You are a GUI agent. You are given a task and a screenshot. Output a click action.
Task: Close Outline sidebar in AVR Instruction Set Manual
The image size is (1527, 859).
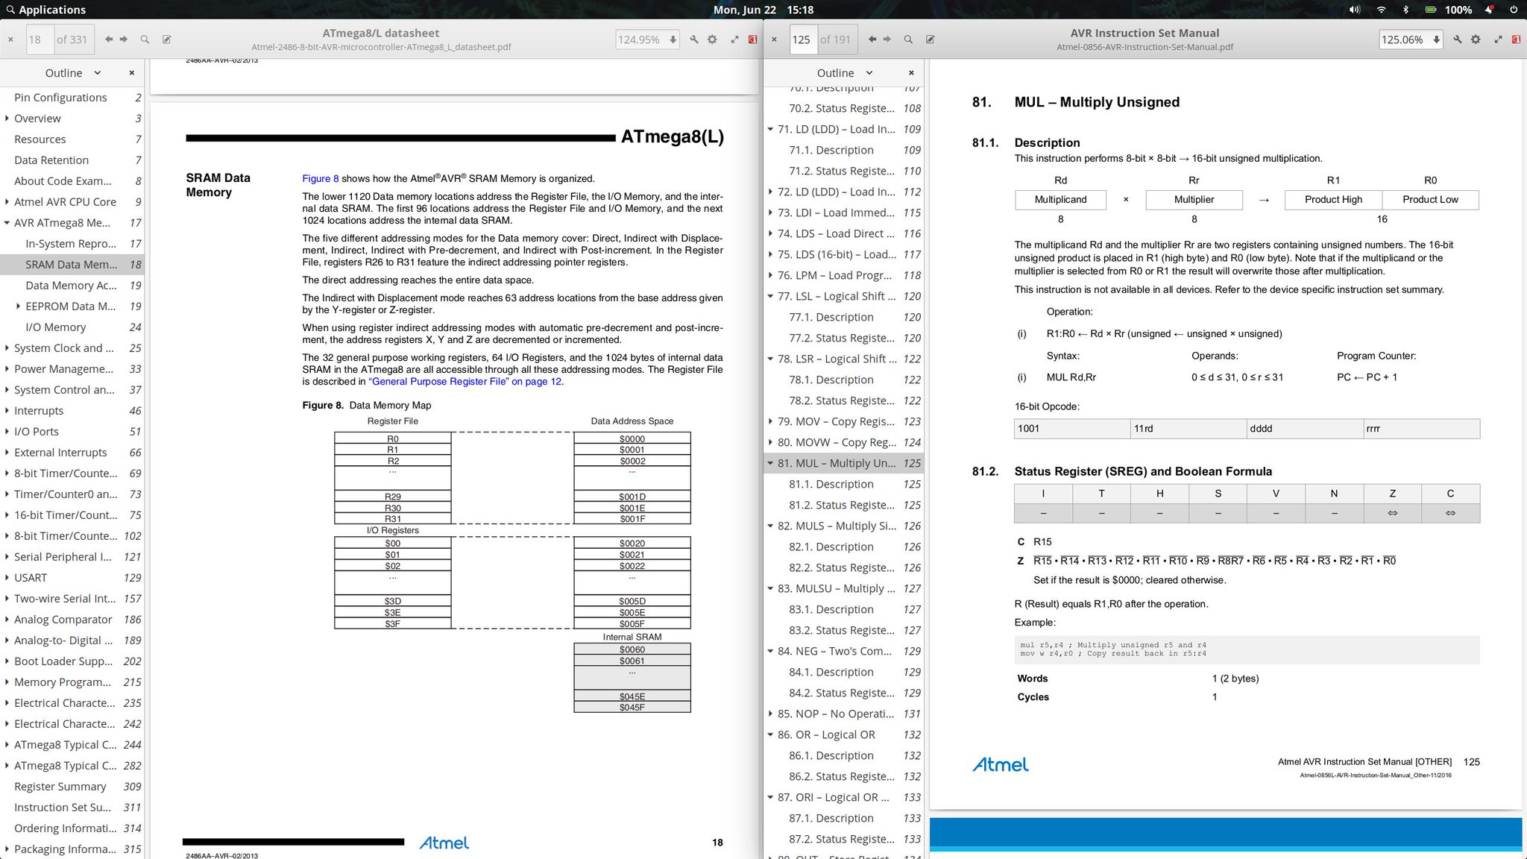pos(911,73)
